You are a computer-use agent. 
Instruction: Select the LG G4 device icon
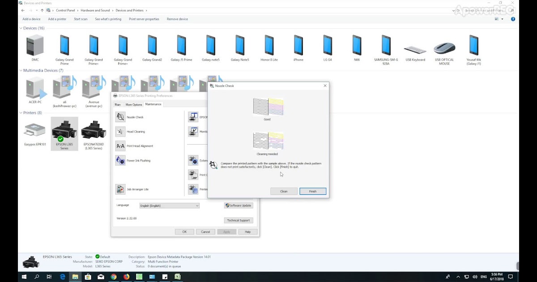(x=328, y=45)
